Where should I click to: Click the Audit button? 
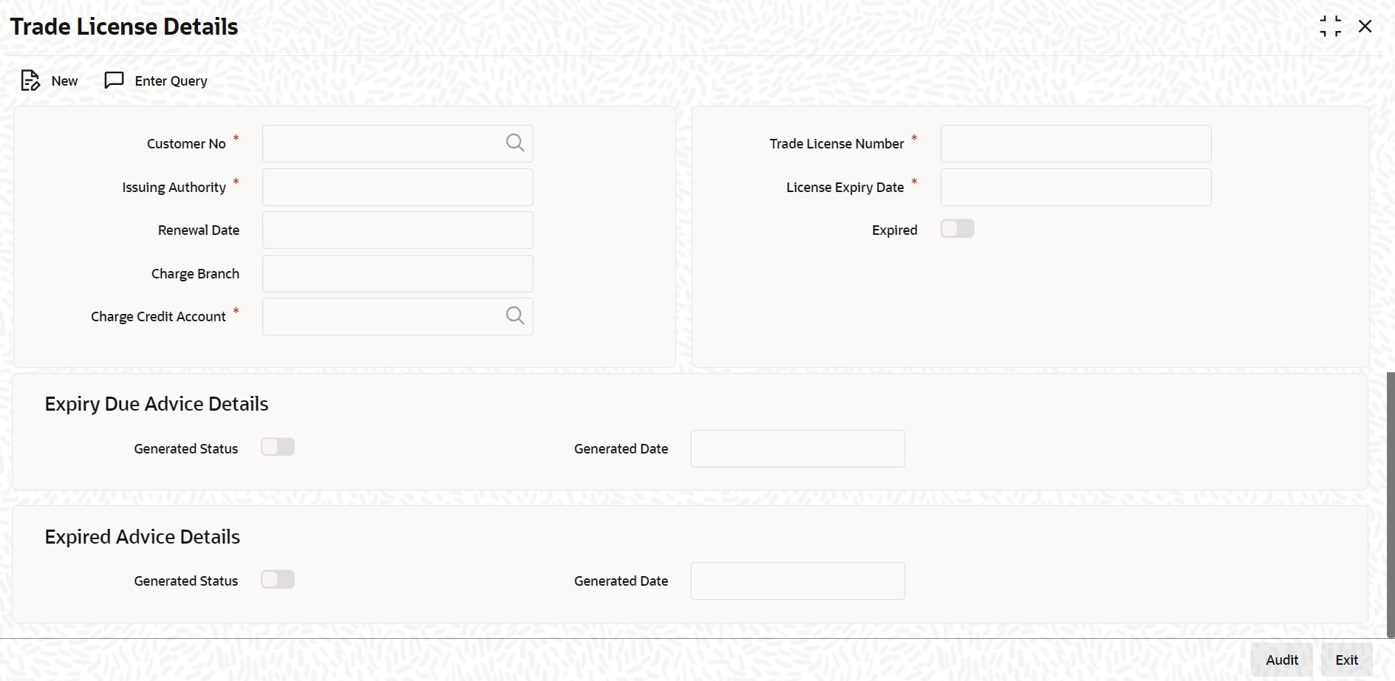(x=1282, y=660)
